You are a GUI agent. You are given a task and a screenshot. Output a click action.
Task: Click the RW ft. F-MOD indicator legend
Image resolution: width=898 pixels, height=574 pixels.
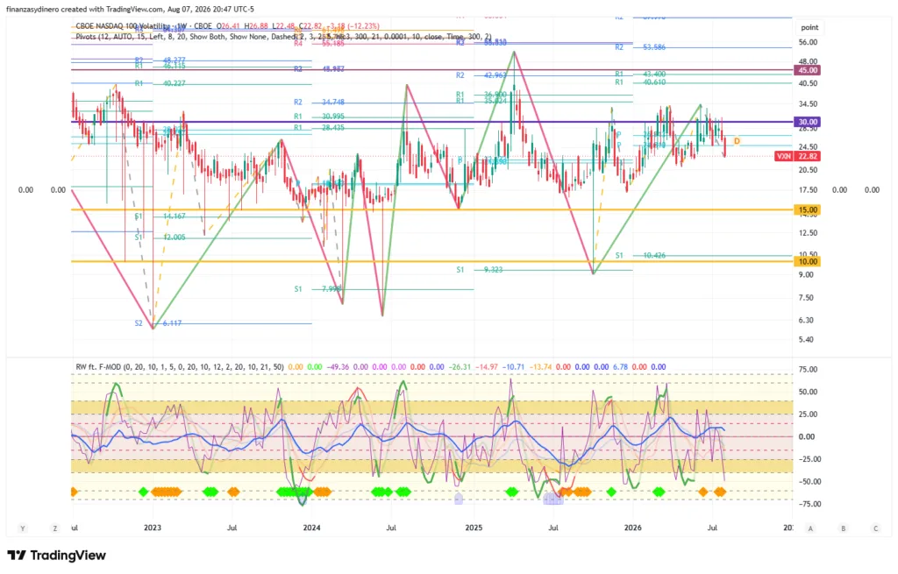pos(179,367)
